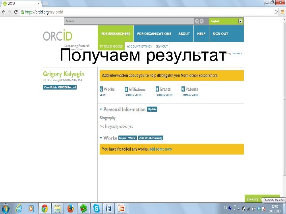Switch to the Word taskbar icon
This screenshot has width=286, height=214.
click(x=109, y=208)
